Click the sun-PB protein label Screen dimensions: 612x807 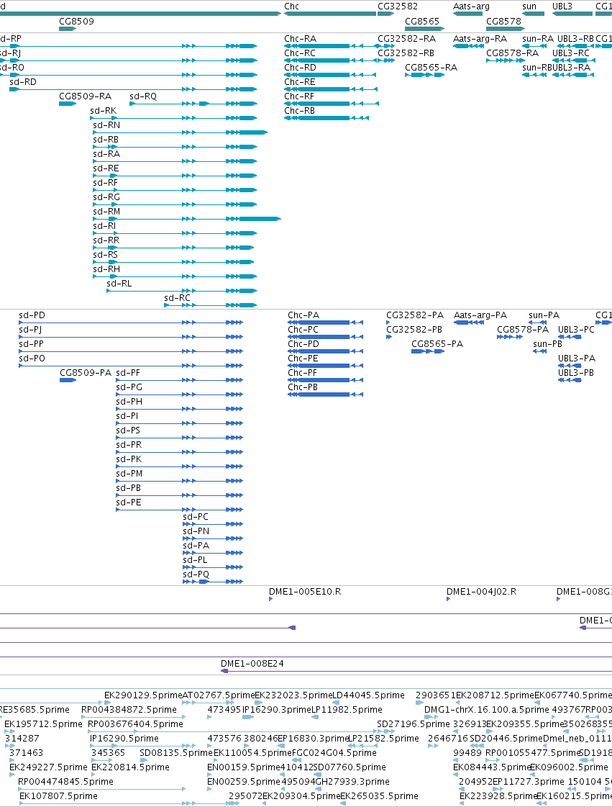pos(548,344)
